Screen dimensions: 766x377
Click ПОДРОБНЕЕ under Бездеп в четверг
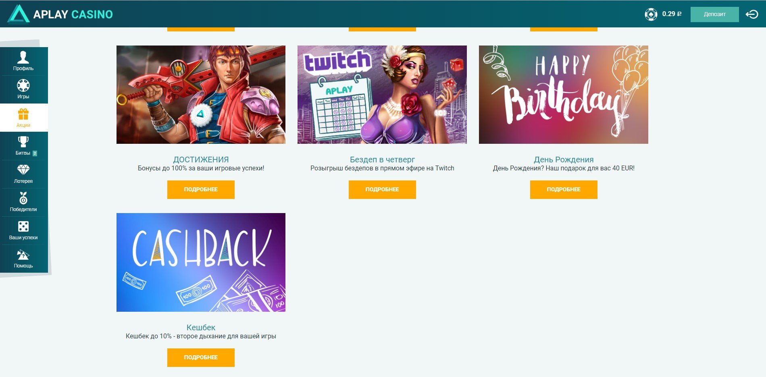click(382, 189)
